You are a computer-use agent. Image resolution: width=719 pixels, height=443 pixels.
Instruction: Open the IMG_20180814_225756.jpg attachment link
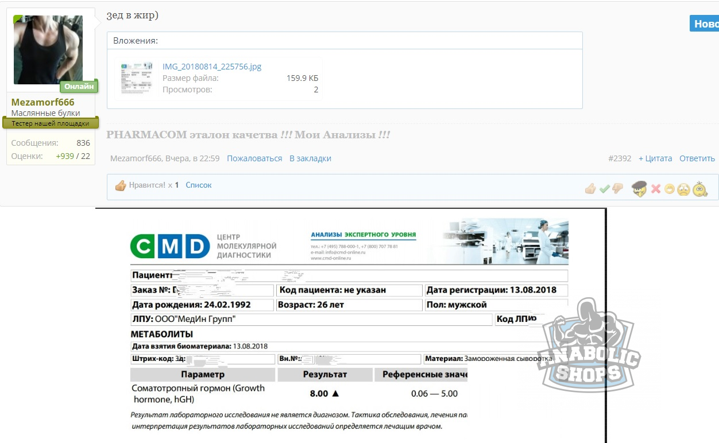coord(212,67)
